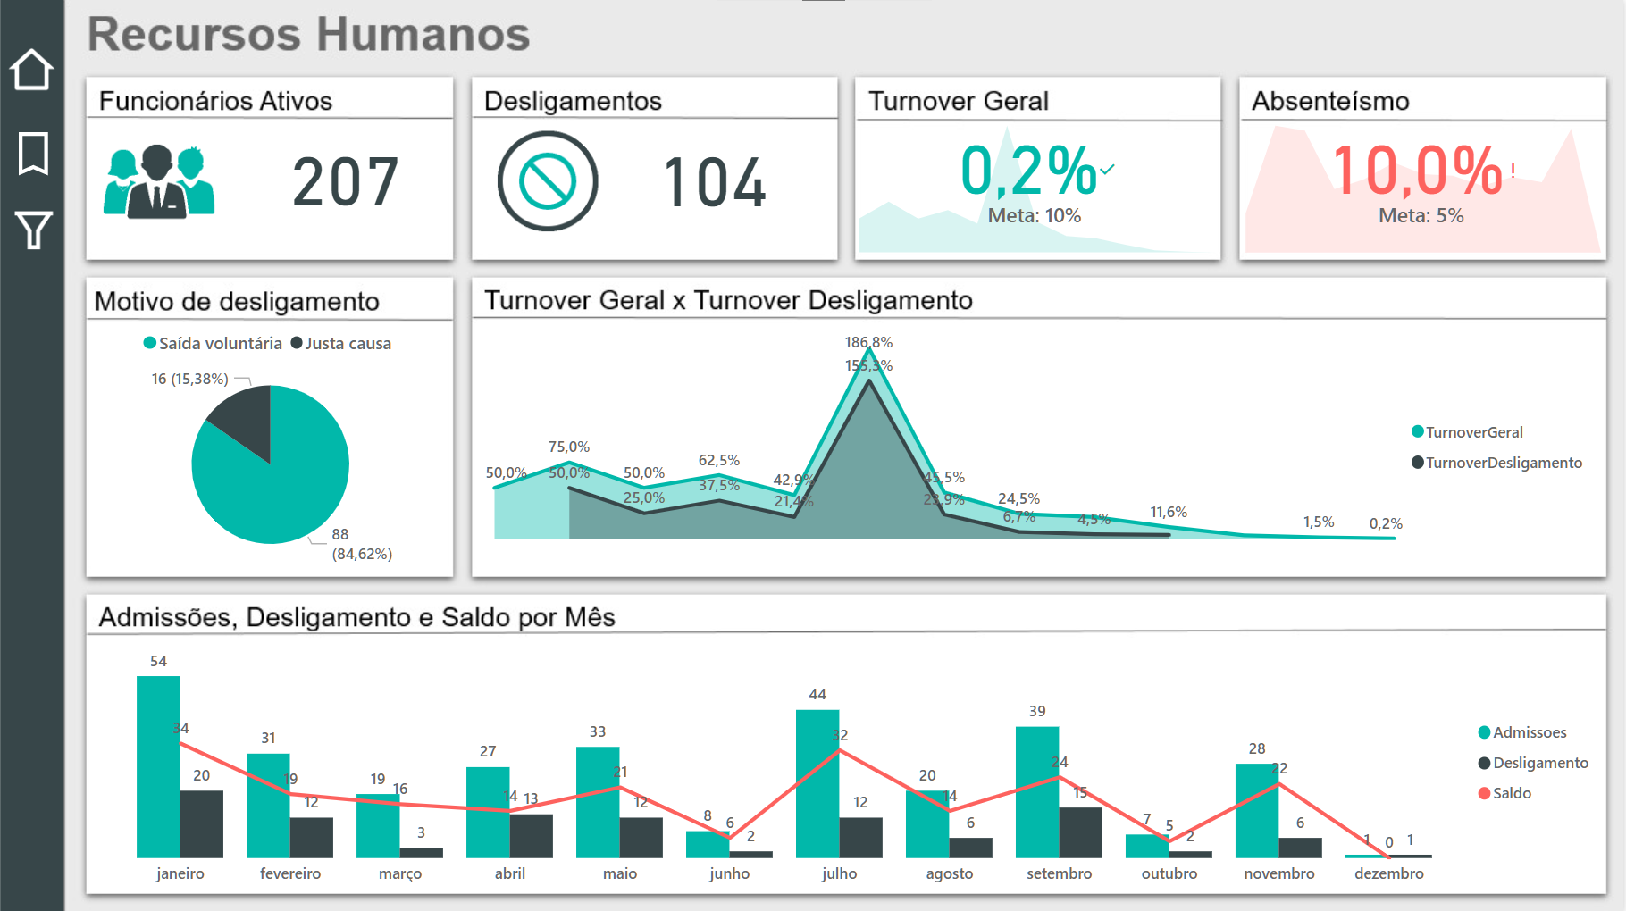Screen dimensions: 1626x911
Task: Click TurnoverGeral legend marker
Action: [x=1417, y=431]
